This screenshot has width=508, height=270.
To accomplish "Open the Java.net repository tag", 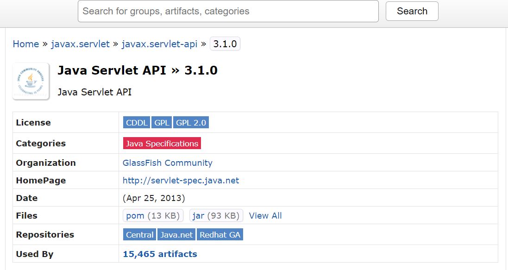I will point(176,235).
